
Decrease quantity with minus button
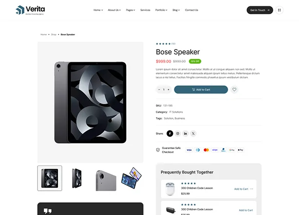(x=159, y=90)
